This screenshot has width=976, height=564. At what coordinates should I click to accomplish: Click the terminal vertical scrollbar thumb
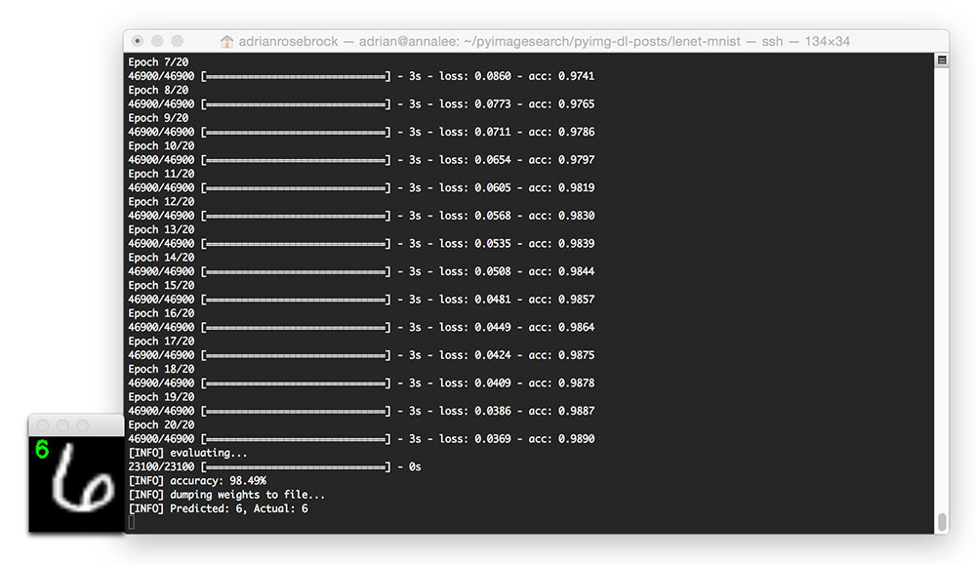942,521
